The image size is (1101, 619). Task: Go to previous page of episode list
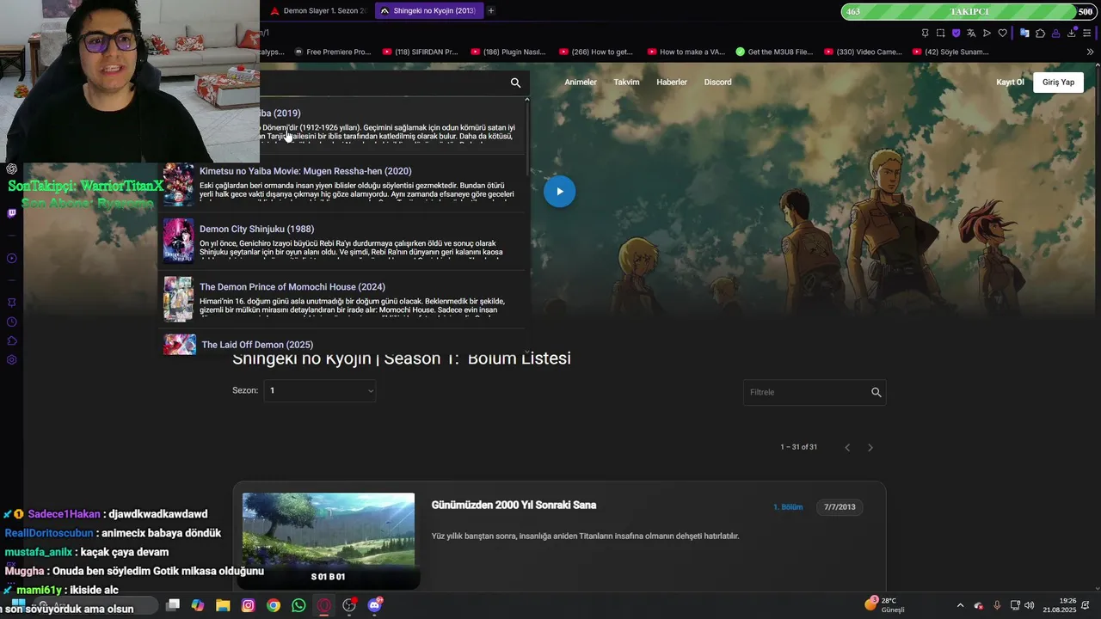[847, 447]
